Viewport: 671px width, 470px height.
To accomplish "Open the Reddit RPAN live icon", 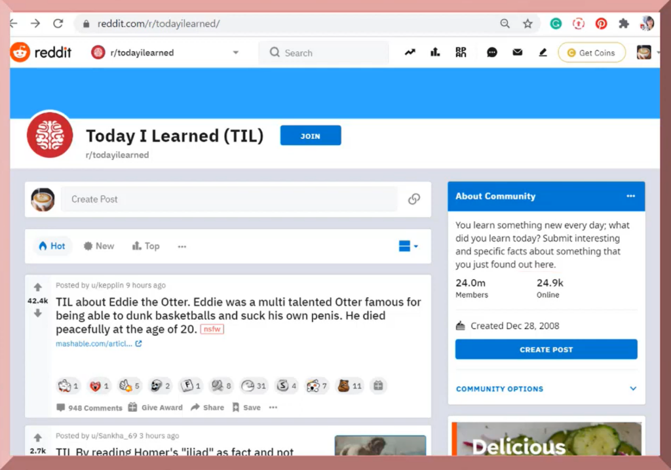I will tap(461, 52).
